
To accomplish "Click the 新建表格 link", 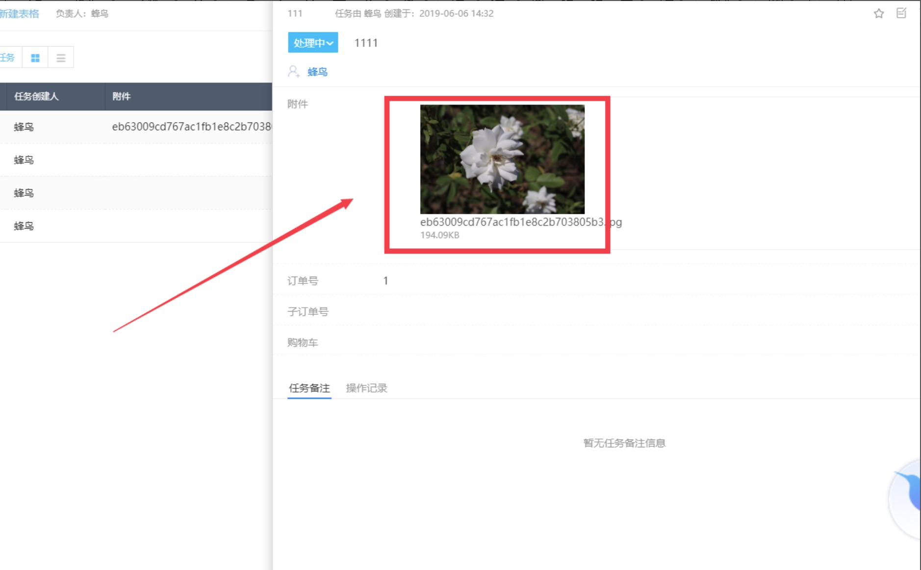I will pos(20,14).
